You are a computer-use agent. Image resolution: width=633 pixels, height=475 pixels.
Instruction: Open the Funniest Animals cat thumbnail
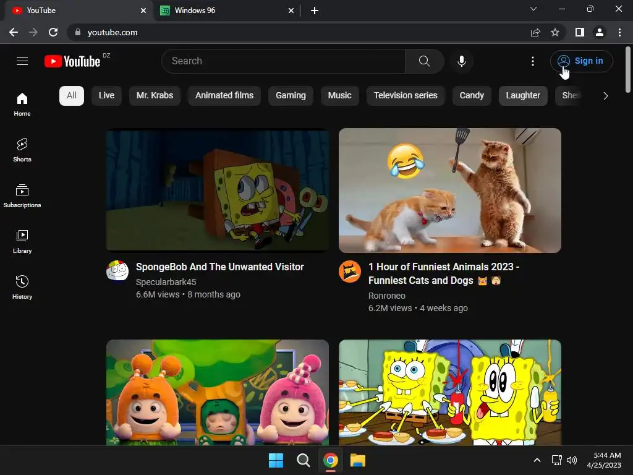click(450, 190)
